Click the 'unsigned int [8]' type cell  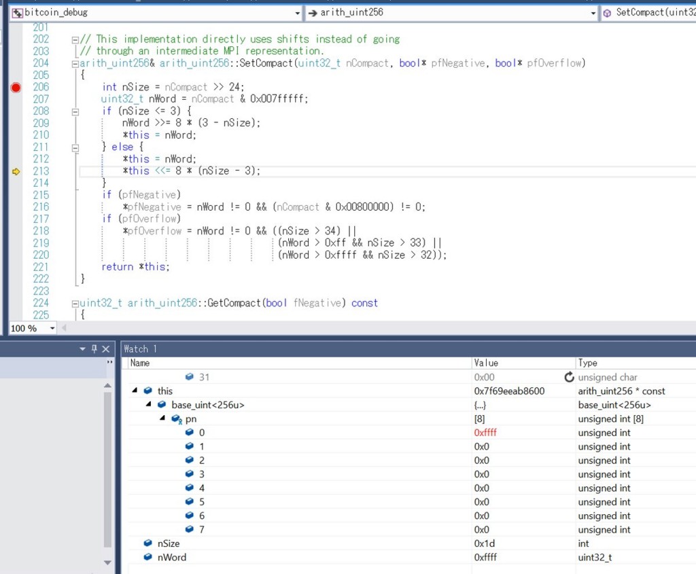coord(611,418)
